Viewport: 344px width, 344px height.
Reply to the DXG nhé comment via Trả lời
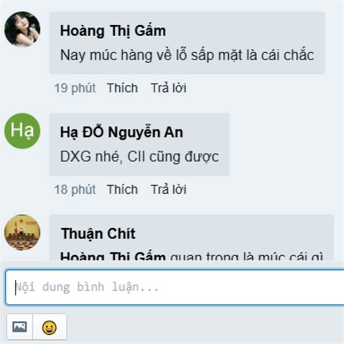click(x=169, y=189)
